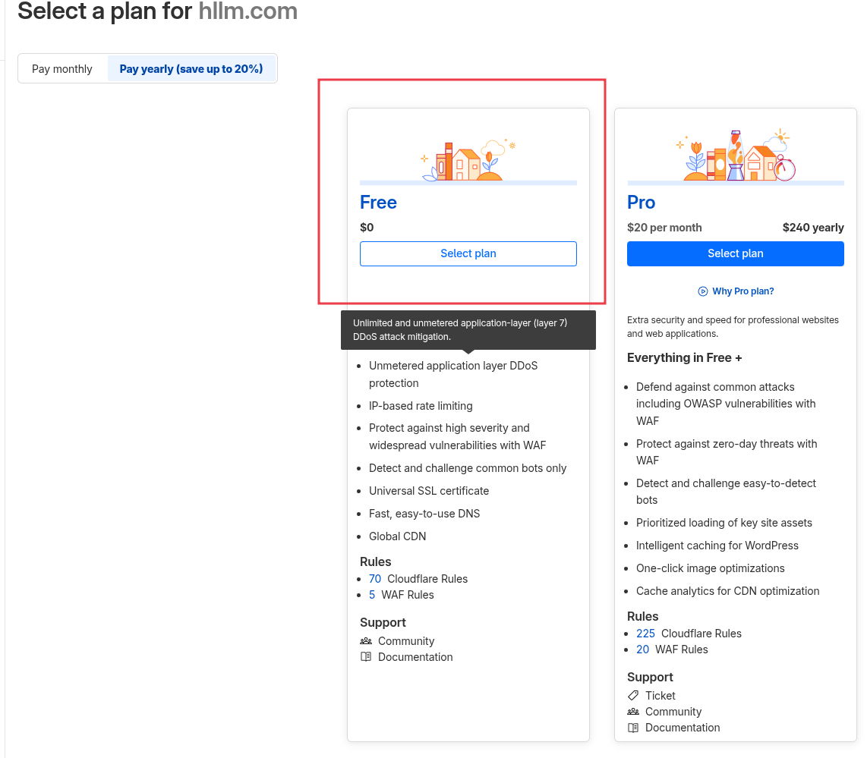Click the Documentation book icon in Pro plan
Screen dimensions: 867x758
pyautogui.click(x=633, y=727)
